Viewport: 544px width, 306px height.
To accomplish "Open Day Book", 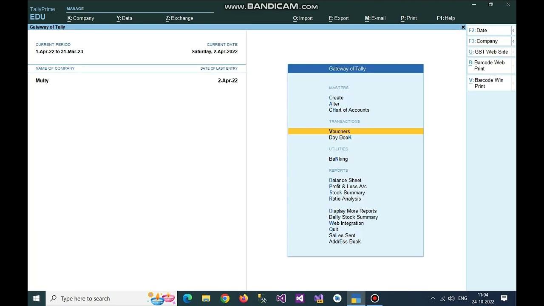I will point(340,138).
